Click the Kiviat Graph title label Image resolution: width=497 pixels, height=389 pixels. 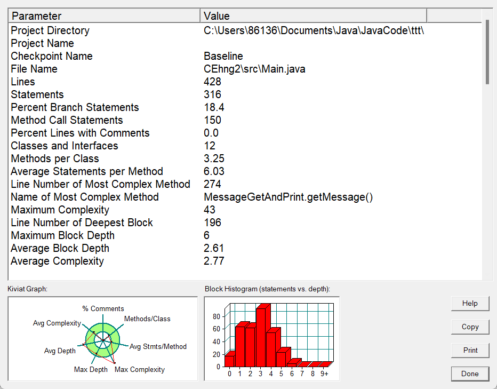[x=28, y=289]
